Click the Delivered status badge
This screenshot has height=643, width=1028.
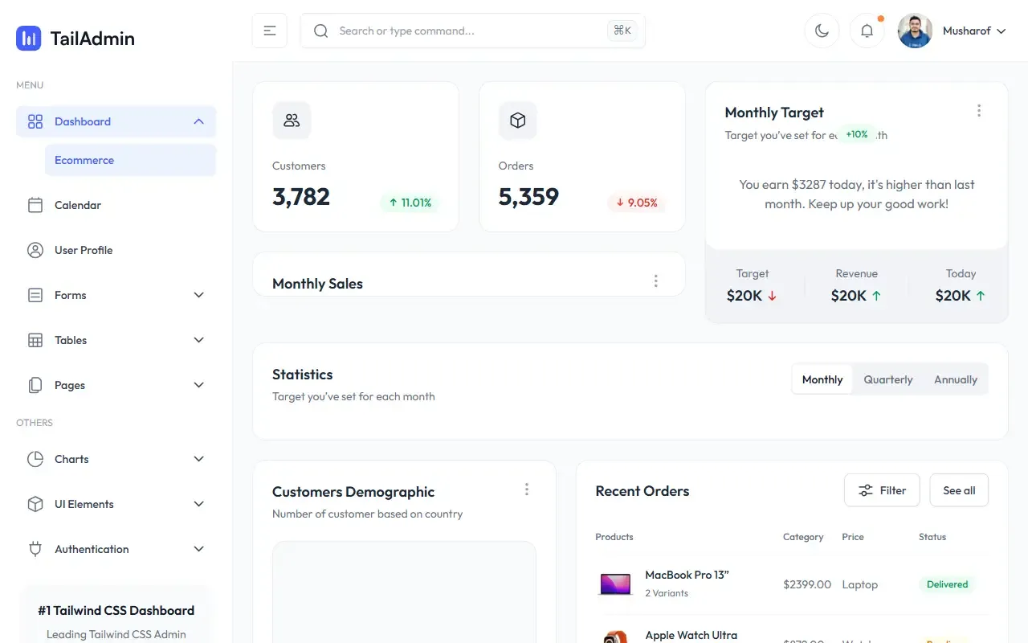click(x=948, y=584)
